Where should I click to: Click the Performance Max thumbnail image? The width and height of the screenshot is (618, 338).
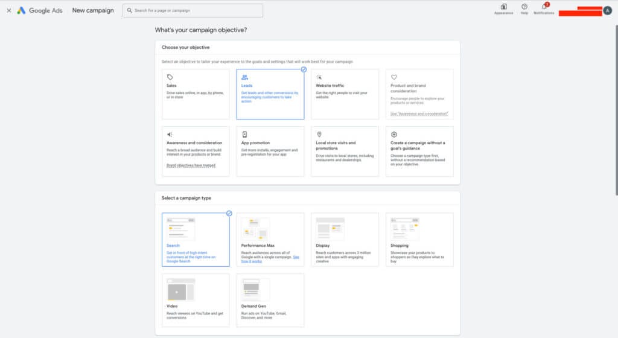[x=255, y=229]
